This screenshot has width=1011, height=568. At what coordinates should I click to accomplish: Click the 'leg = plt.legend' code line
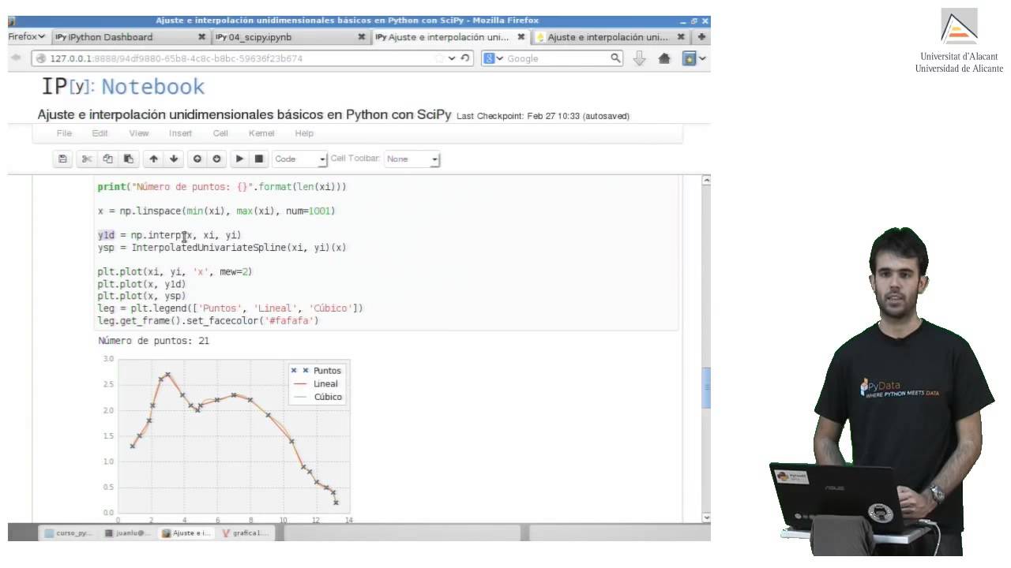pos(230,308)
